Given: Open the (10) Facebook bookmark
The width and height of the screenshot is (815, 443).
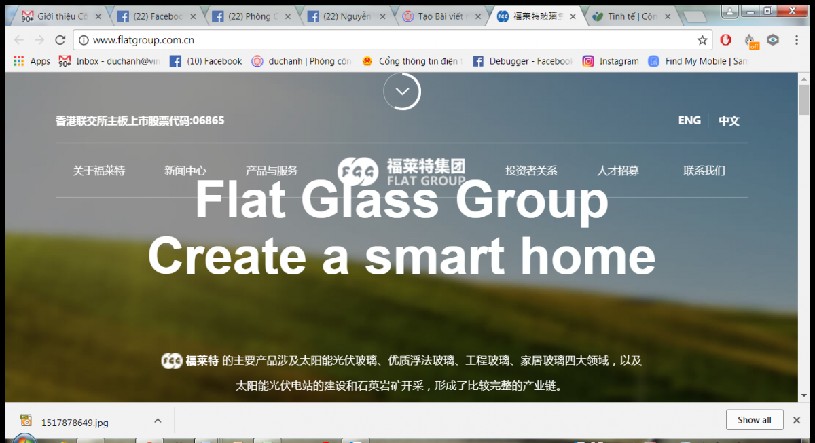Looking at the screenshot, I should (x=206, y=61).
